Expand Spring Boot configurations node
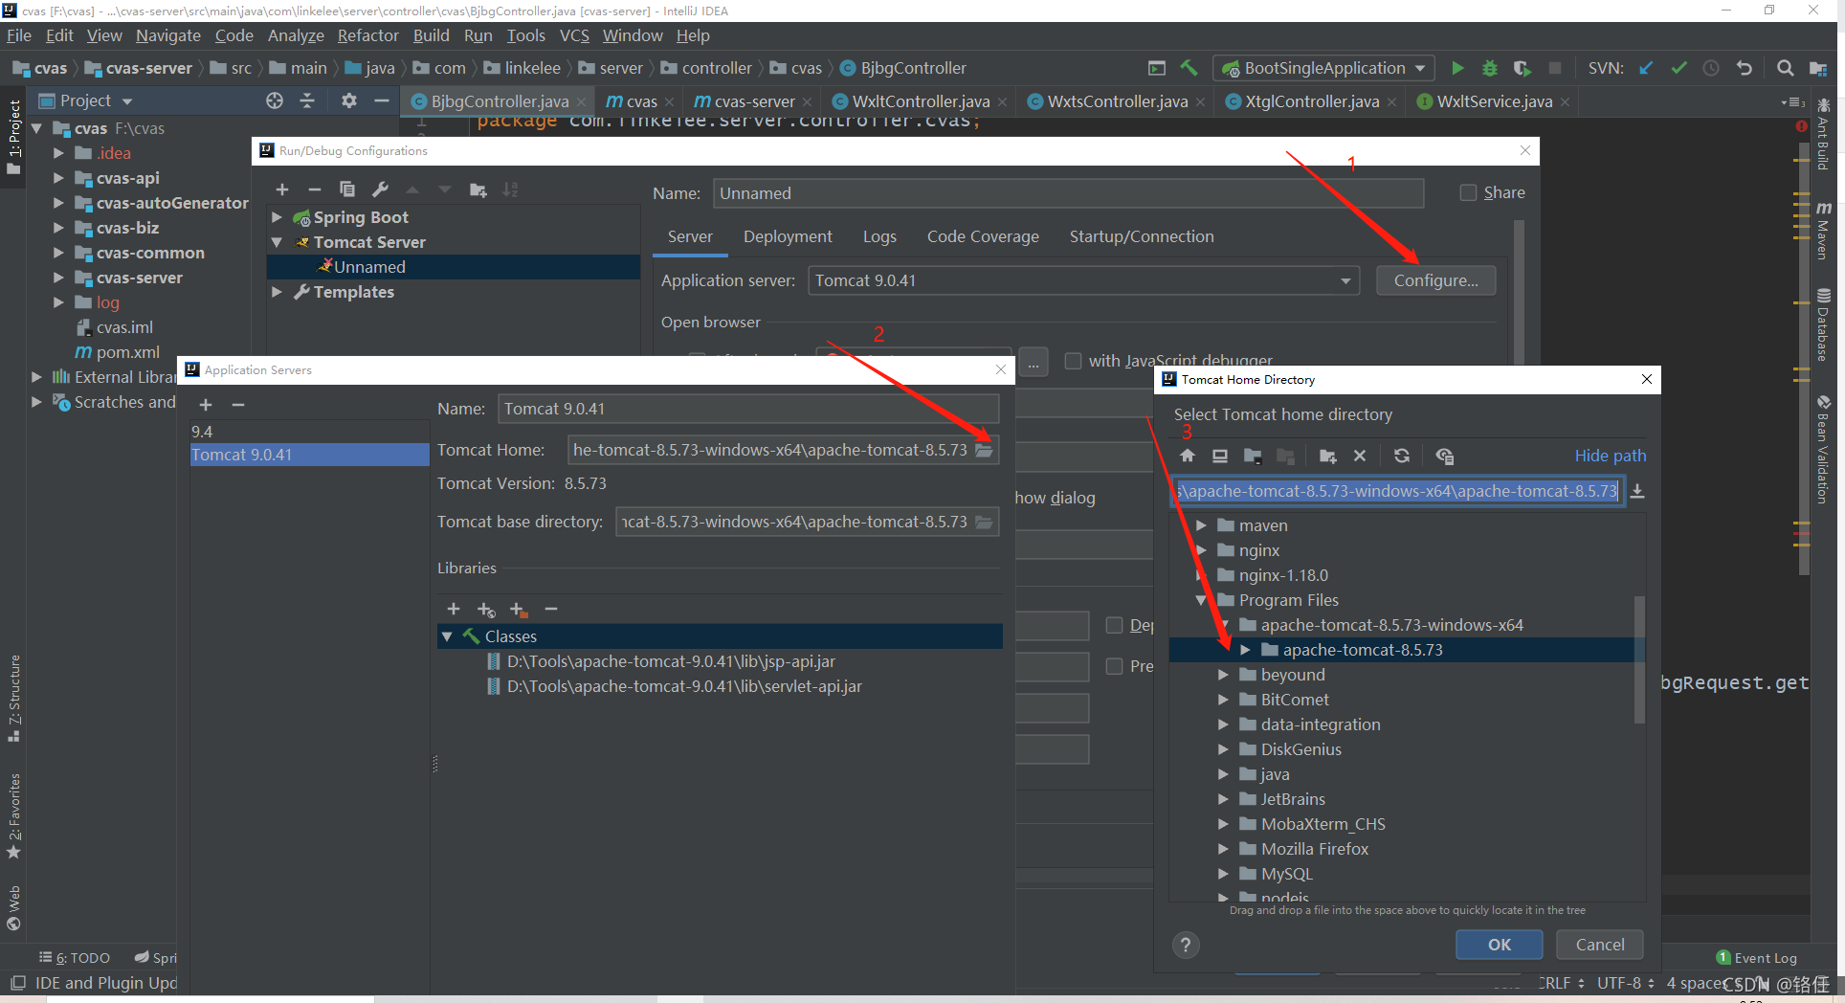This screenshot has width=1845, height=1003. point(278,217)
